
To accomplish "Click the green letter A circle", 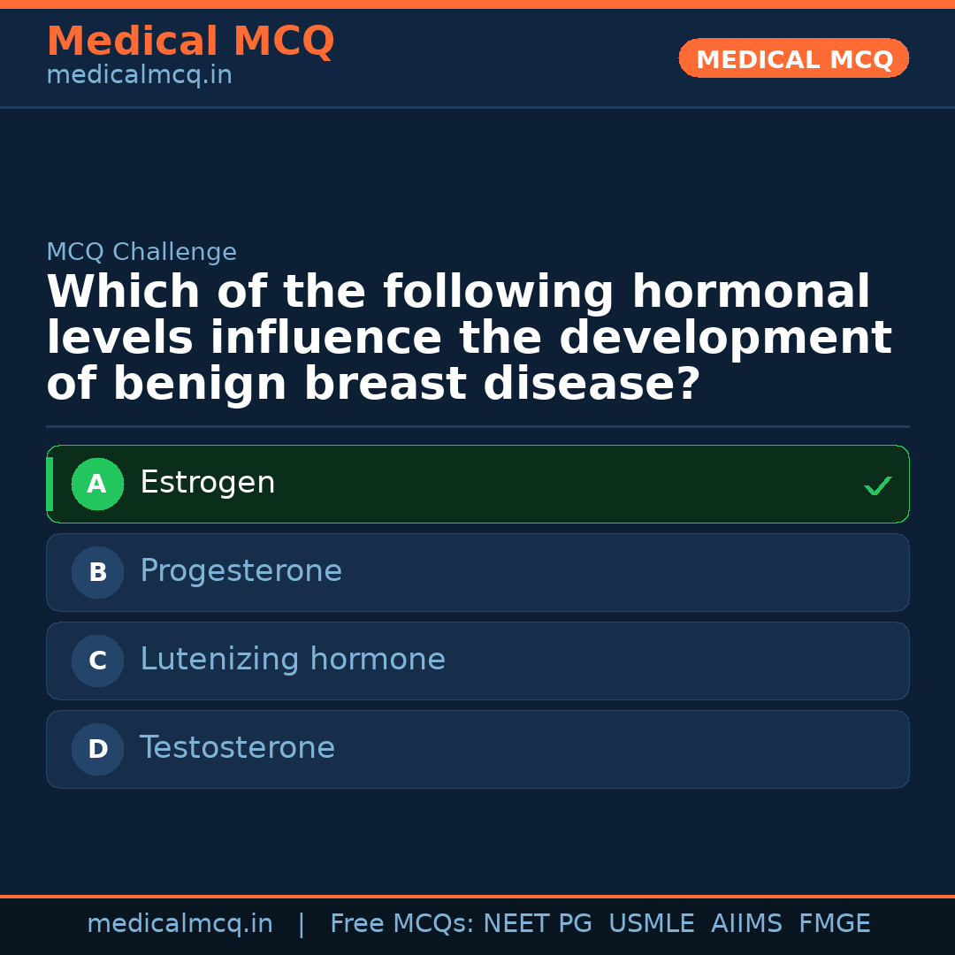I will tap(97, 485).
